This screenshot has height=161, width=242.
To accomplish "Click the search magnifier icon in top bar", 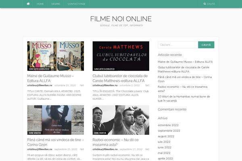I will [x=204, y=4].
